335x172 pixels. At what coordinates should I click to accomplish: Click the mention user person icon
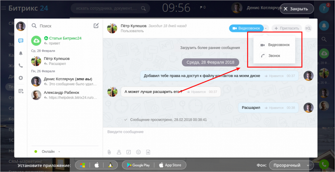119,152
